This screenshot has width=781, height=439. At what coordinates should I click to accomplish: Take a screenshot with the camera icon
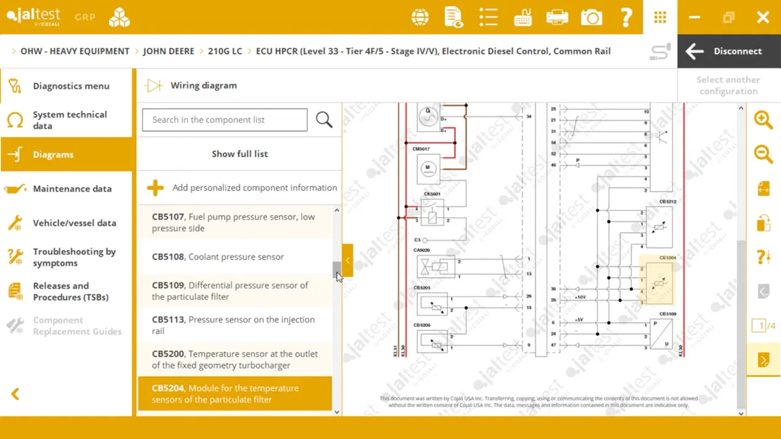coord(591,17)
